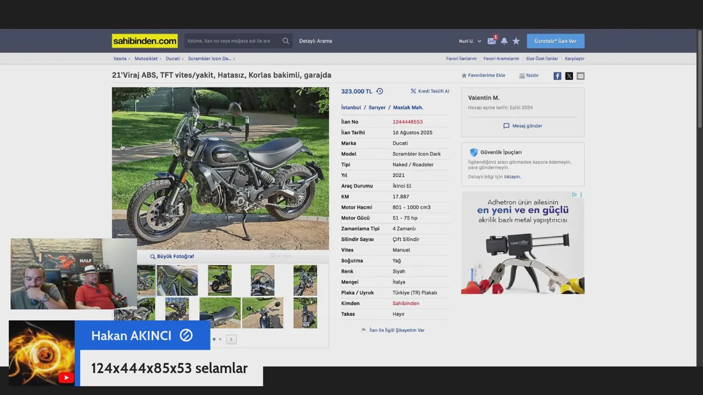Open ad options dots on Adhetron ad
Viewport: 703px width, 395px height.
pyautogui.click(x=581, y=195)
